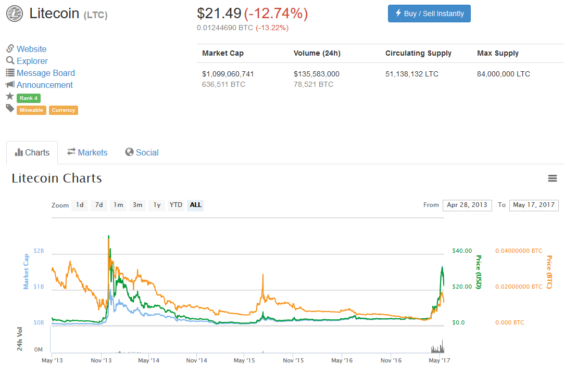The image size is (564, 376).
Task: Toggle the Price (USD) axis label
Action: tap(479, 272)
